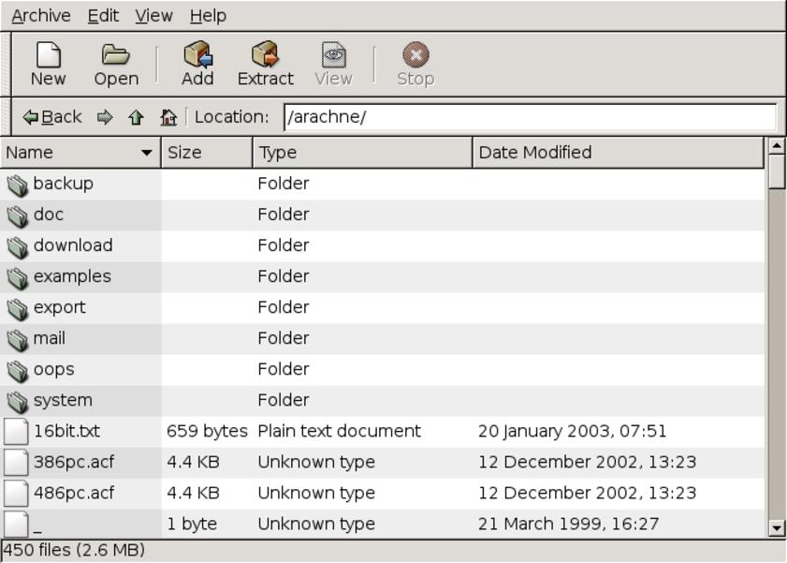Click the forward arrow navigation icon
This screenshot has width=787, height=563.
pos(105,117)
